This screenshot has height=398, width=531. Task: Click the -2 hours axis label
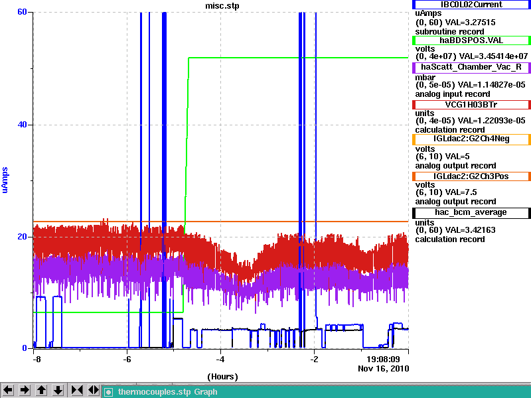coord(314,360)
